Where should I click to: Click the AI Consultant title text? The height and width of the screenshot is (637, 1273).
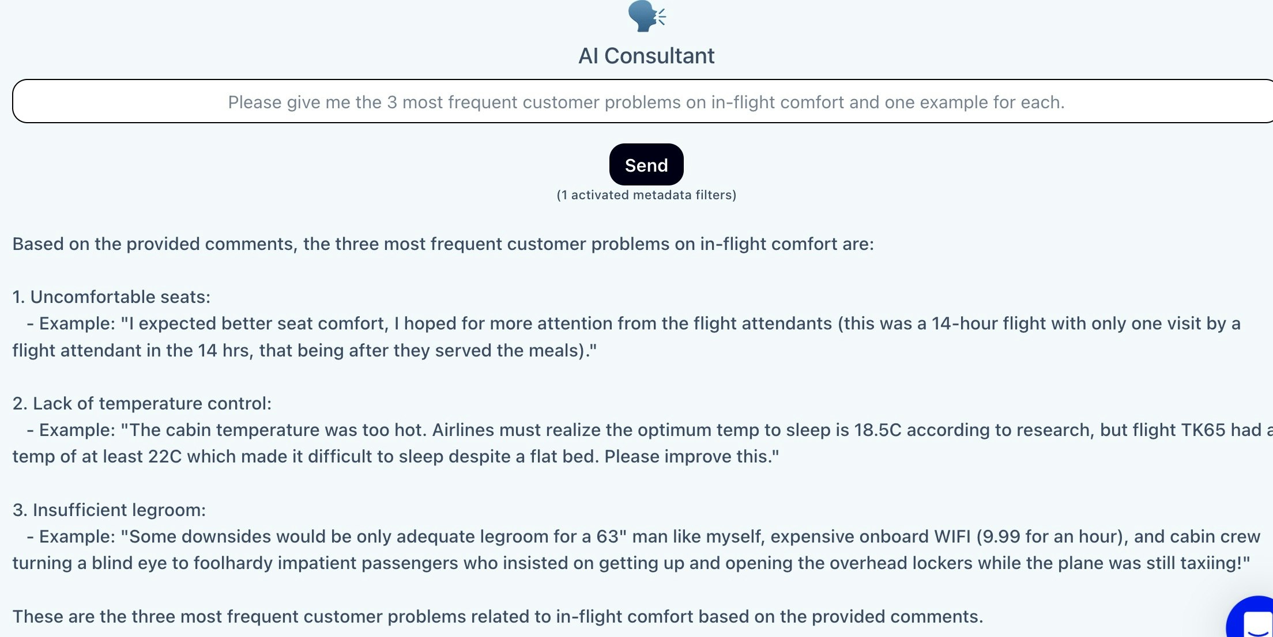(x=646, y=55)
